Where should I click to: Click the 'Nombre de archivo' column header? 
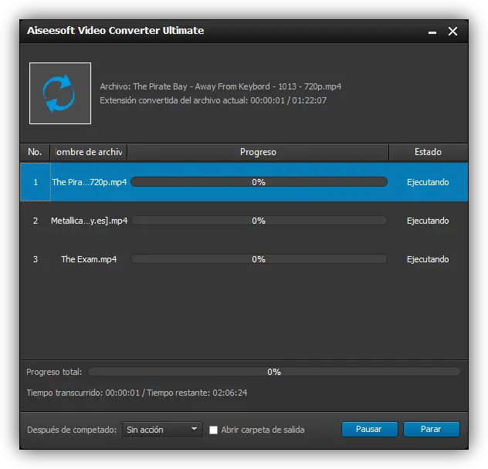(89, 152)
